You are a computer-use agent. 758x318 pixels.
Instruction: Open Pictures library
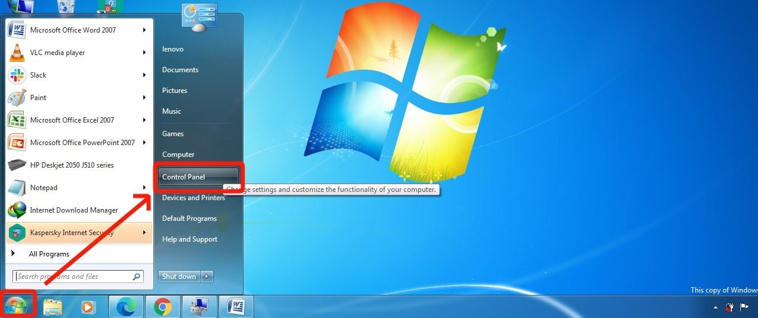pyautogui.click(x=175, y=91)
